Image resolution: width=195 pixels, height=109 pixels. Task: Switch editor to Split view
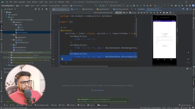pyautogui.click(x=126, y=13)
